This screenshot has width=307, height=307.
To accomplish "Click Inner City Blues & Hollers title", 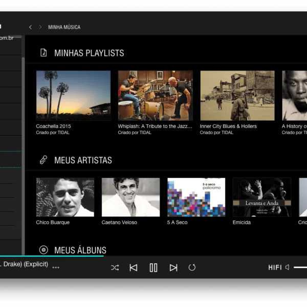I will tap(228, 126).
